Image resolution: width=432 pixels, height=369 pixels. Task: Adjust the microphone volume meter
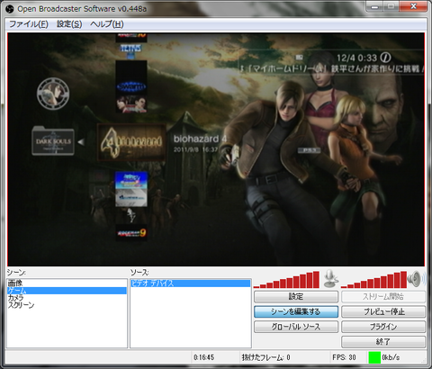coord(286,280)
